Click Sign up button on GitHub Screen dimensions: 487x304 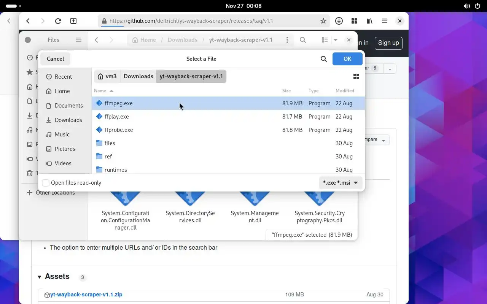(x=388, y=43)
